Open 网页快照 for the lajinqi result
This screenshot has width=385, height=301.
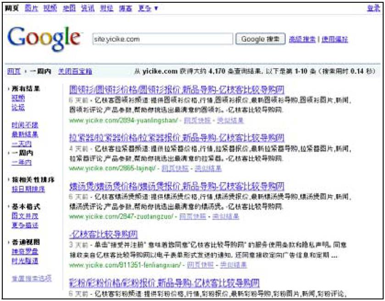click(x=175, y=169)
